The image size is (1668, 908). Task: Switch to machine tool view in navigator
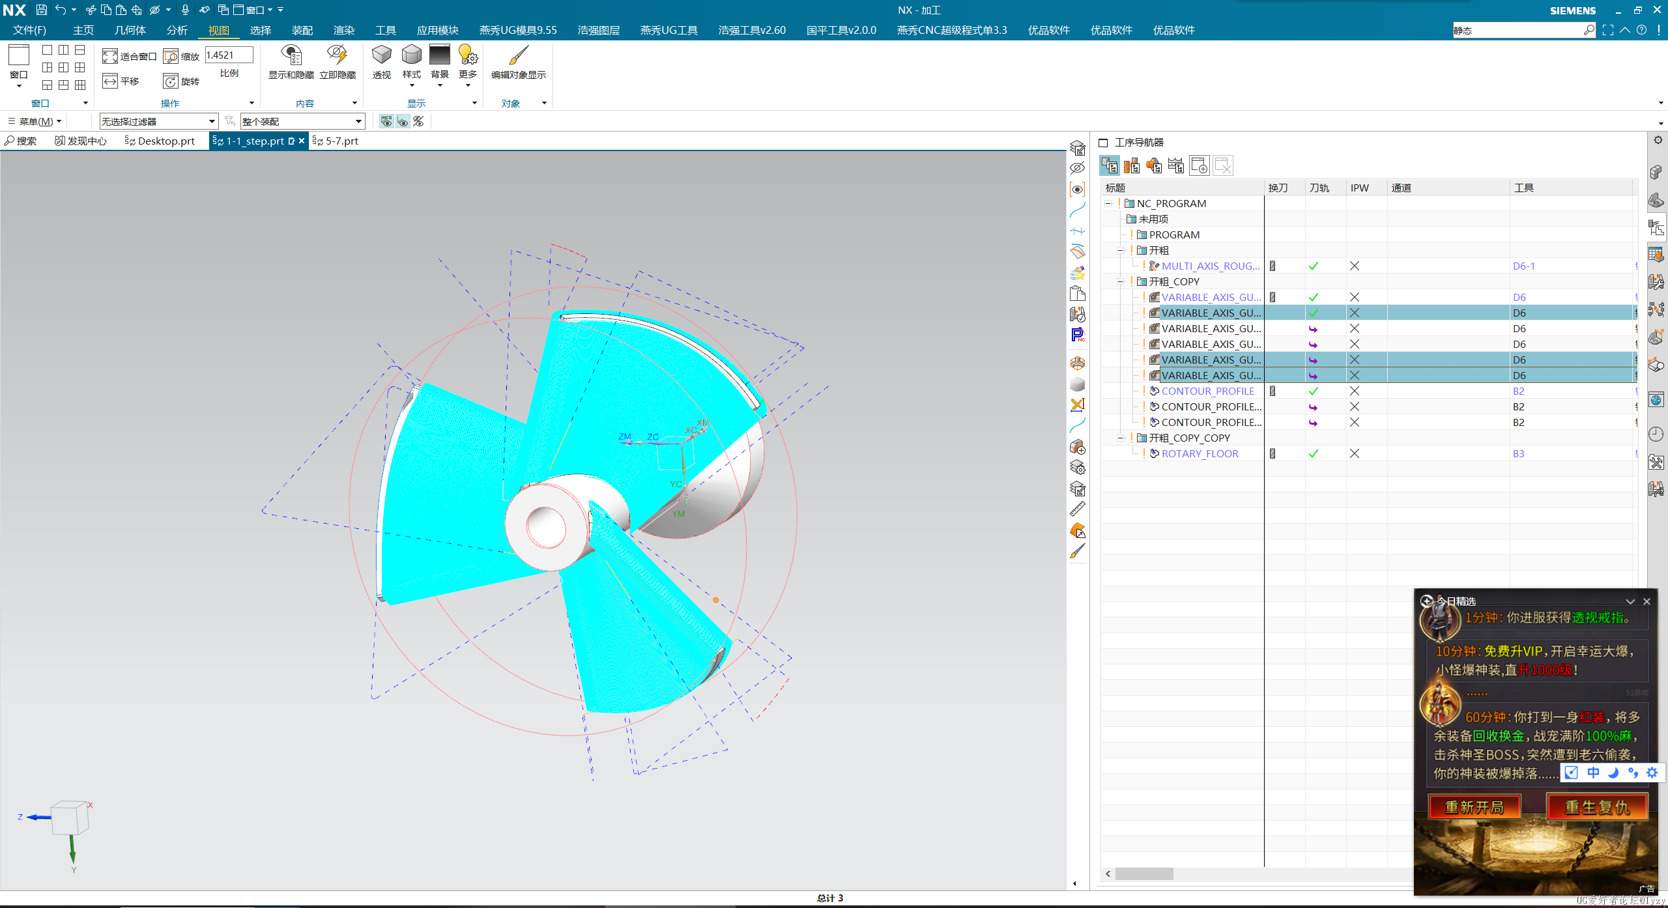1132,165
